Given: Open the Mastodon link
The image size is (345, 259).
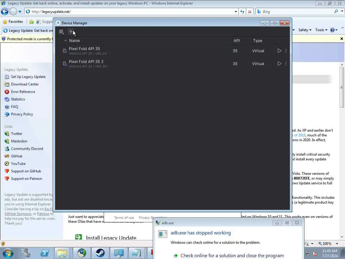Looking at the screenshot, I should pyautogui.click(x=19, y=141).
